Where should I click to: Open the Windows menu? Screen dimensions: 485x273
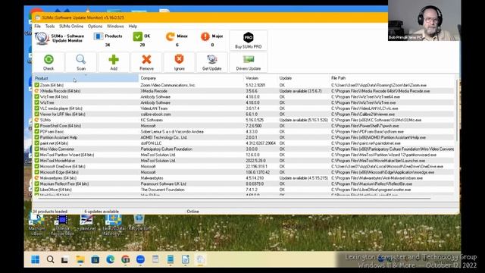(115, 27)
